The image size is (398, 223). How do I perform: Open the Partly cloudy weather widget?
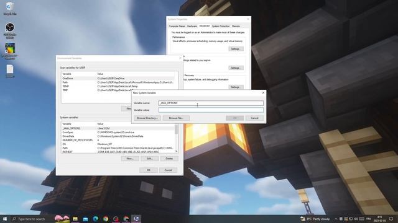pos(315,219)
